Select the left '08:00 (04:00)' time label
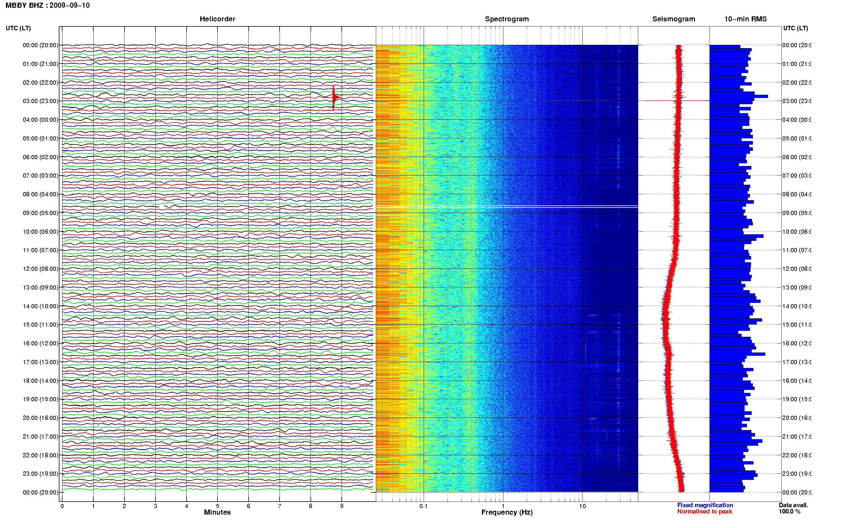The image size is (845, 528). pos(40,194)
